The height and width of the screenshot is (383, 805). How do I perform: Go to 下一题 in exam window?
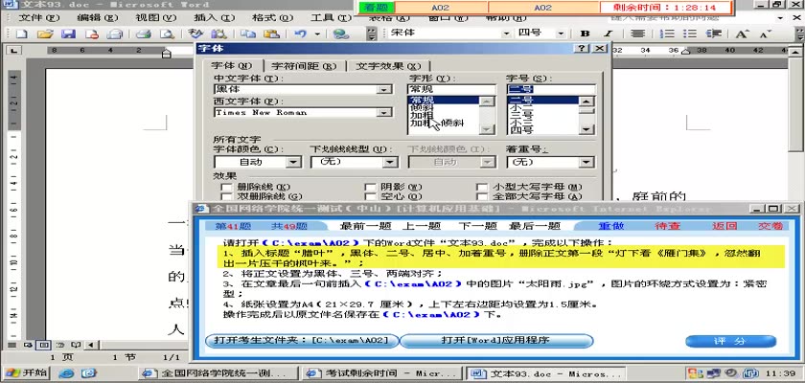tap(477, 226)
